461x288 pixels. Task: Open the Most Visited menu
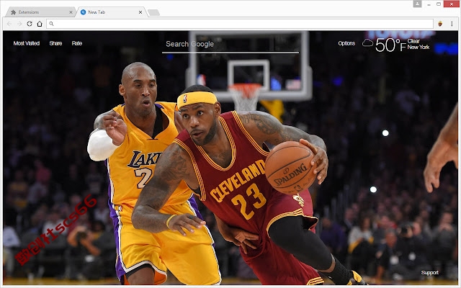pyautogui.click(x=27, y=43)
